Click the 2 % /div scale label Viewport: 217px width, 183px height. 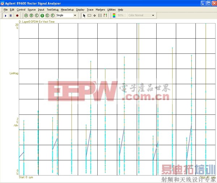pyautogui.click(x=16, y=122)
